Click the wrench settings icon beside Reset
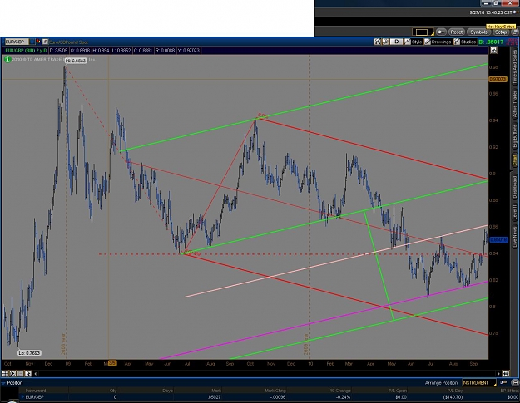This screenshot has width=520, height=403. (441, 32)
